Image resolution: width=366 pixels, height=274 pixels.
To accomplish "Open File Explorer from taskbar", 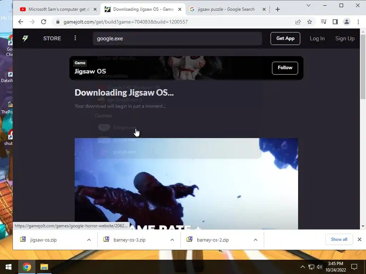I will point(44,267).
